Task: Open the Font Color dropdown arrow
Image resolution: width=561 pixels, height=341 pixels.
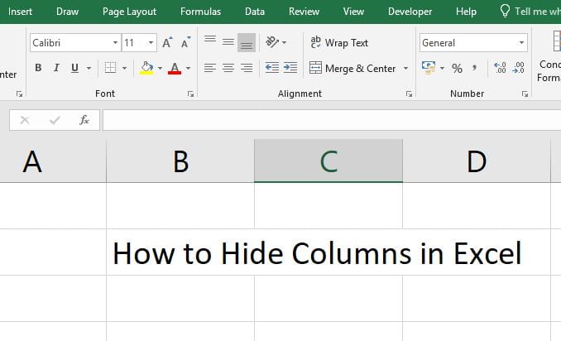Action: point(188,68)
